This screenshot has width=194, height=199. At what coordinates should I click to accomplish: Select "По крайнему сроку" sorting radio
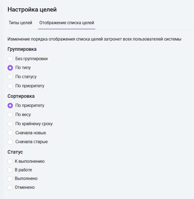coord(10,124)
